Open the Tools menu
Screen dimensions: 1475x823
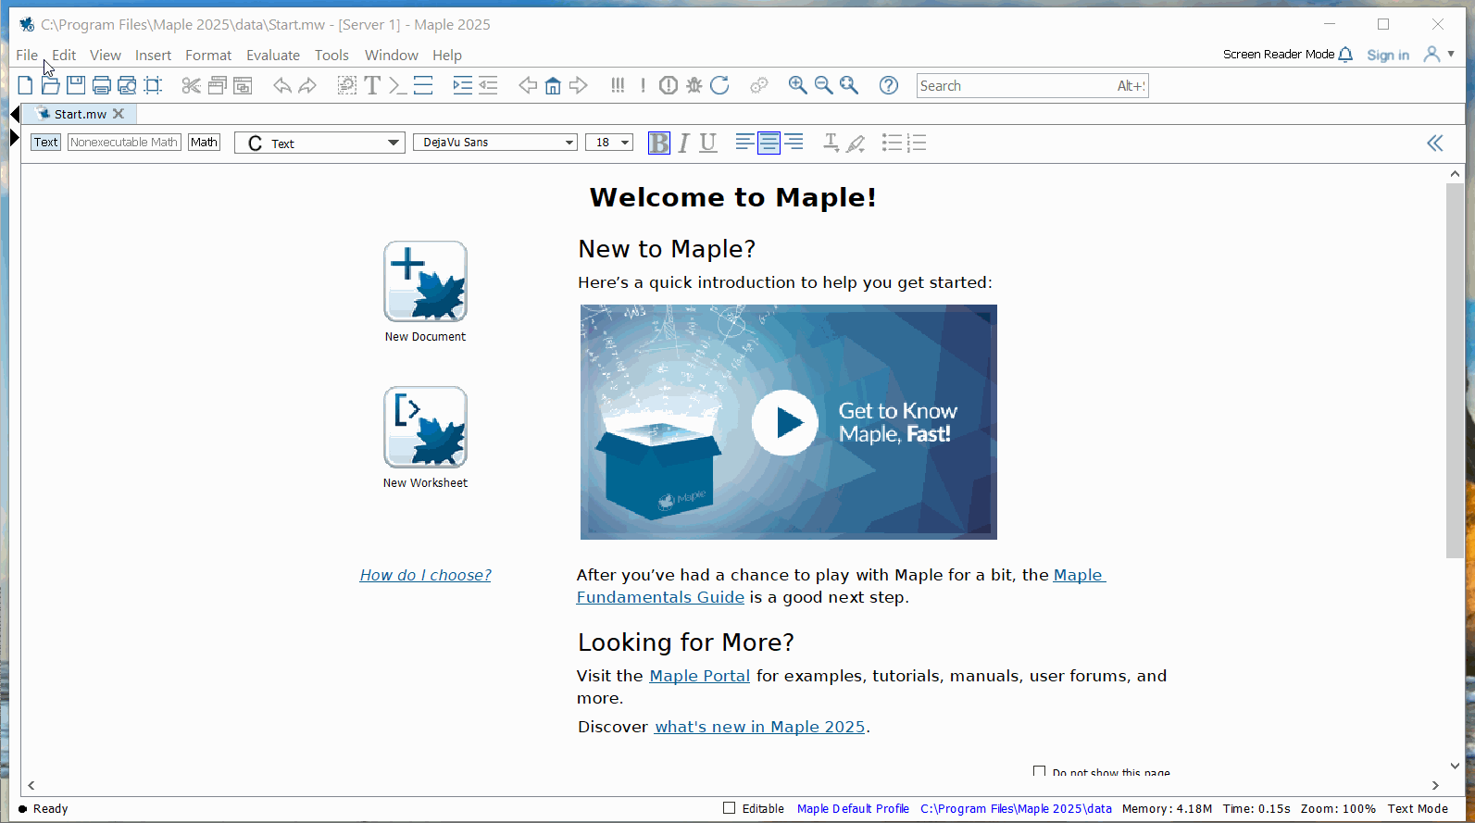click(331, 56)
